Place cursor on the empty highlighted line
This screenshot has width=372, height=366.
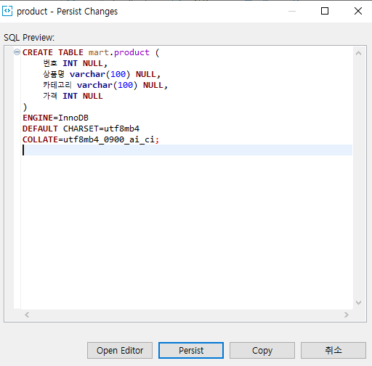(x=187, y=150)
